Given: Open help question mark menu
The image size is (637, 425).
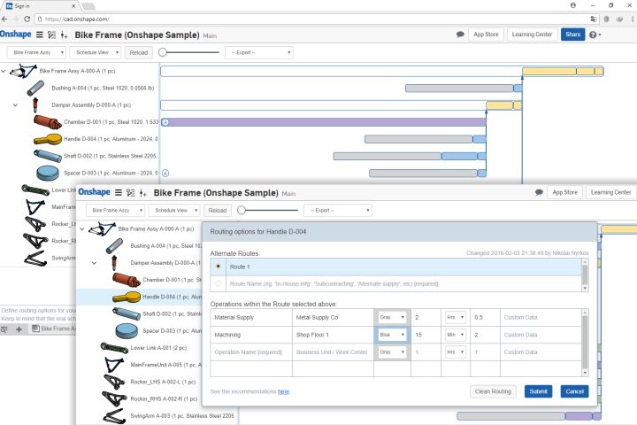Looking at the screenshot, I should [x=595, y=35].
